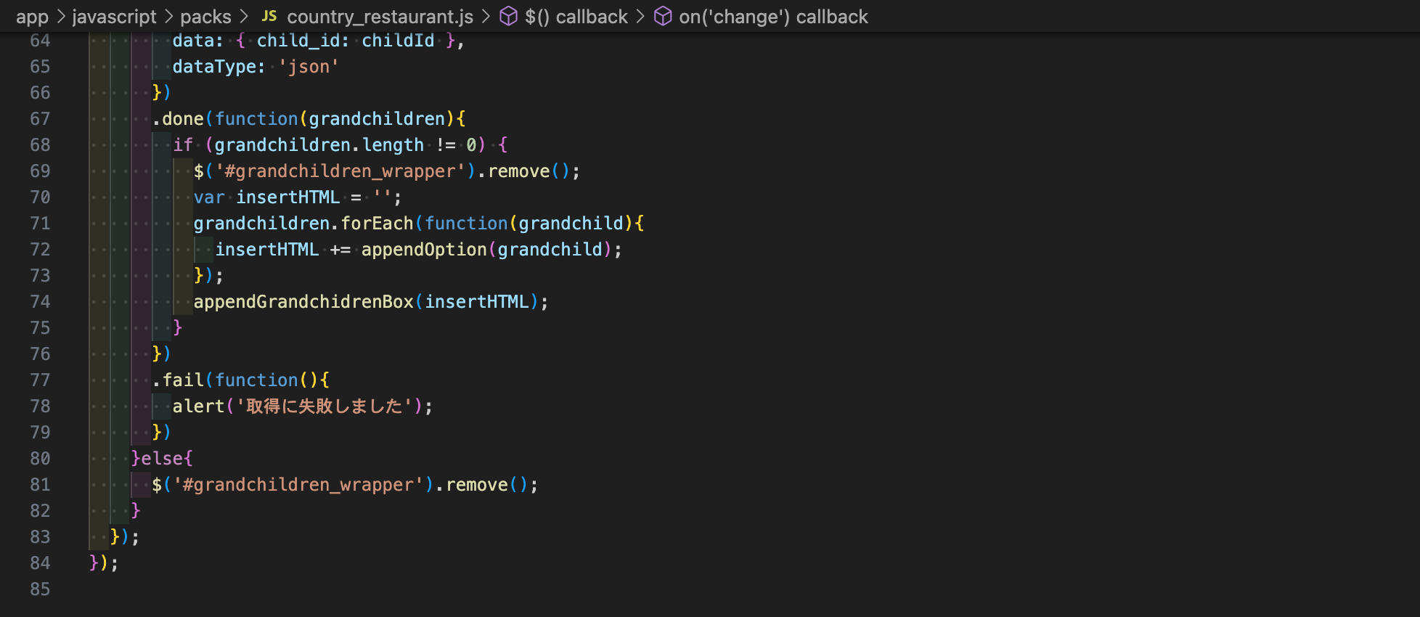Click the alert '取得に失敗しました' string
The height and width of the screenshot is (617, 1420).
pos(325,406)
